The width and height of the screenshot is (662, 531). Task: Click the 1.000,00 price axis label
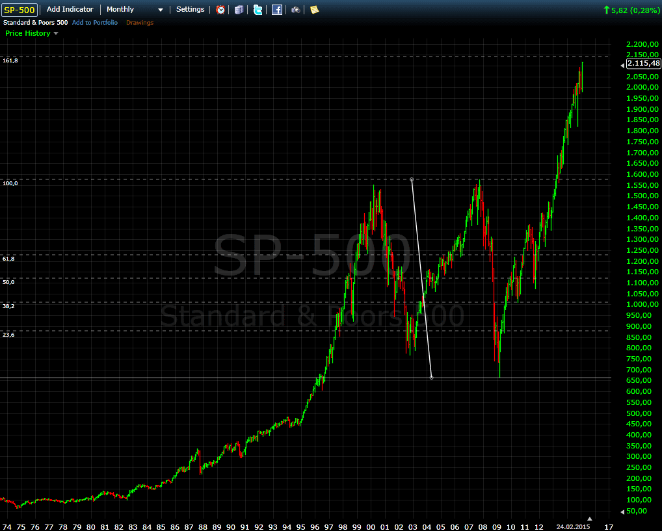point(642,304)
